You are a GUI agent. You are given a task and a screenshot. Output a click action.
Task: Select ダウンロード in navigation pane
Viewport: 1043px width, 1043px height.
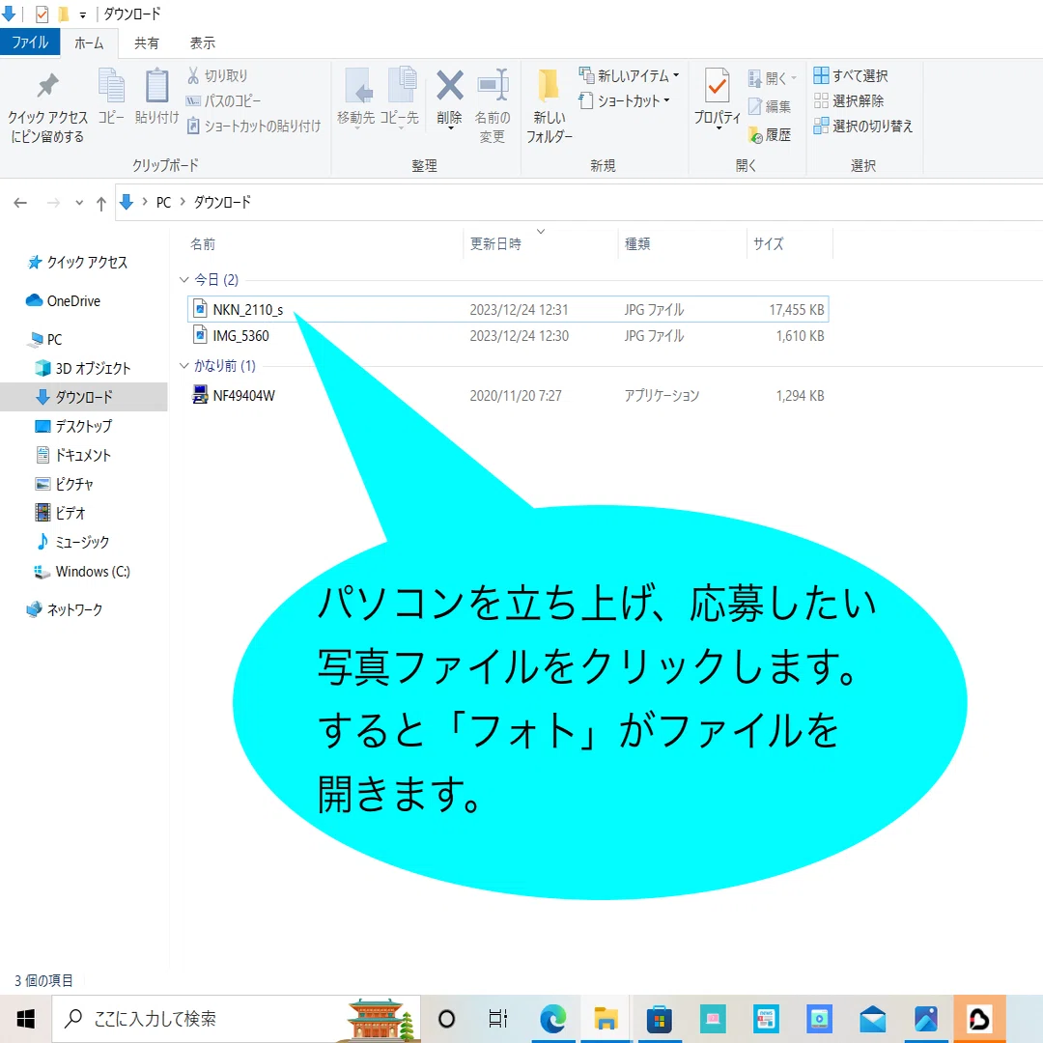[84, 397]
